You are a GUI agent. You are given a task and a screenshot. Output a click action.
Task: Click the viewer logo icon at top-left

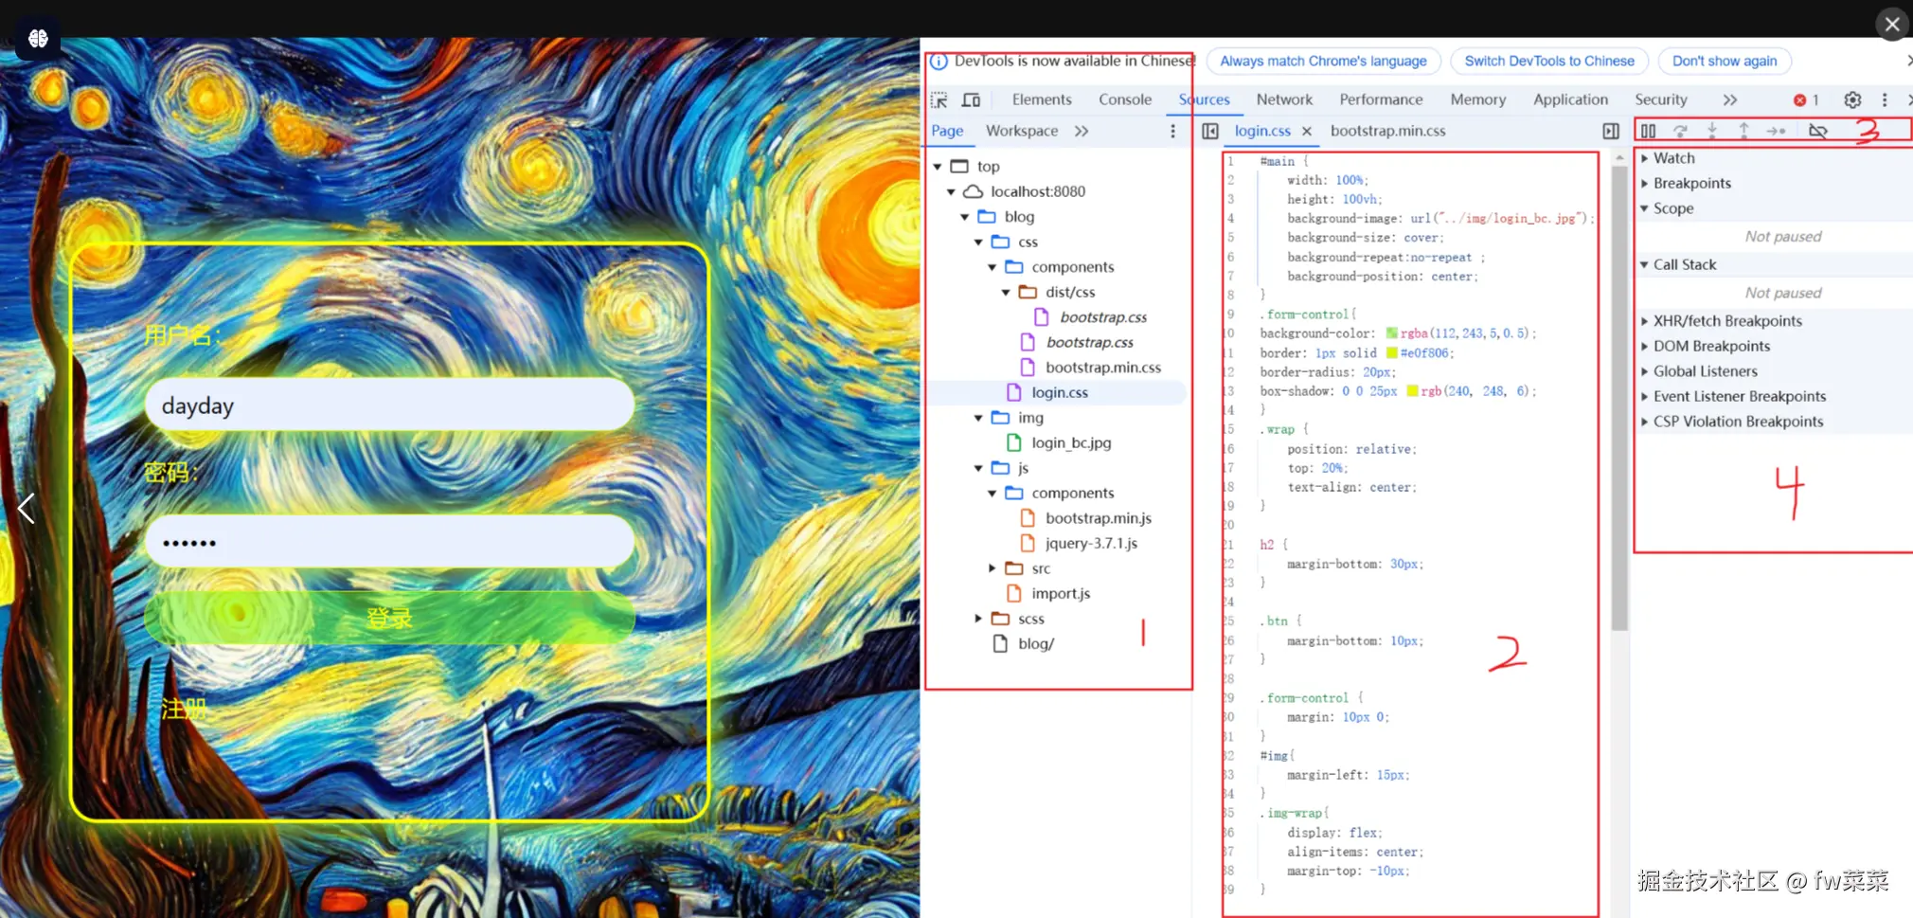pos(38,38)
